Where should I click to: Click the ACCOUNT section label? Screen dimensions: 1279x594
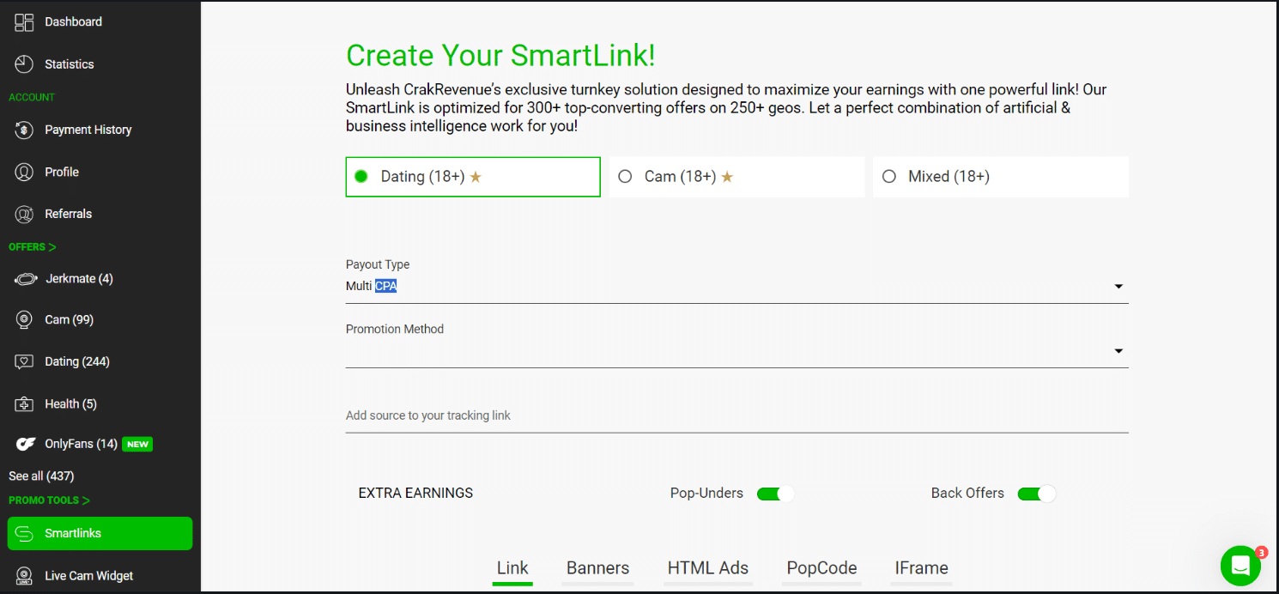[x=32, y=97]
